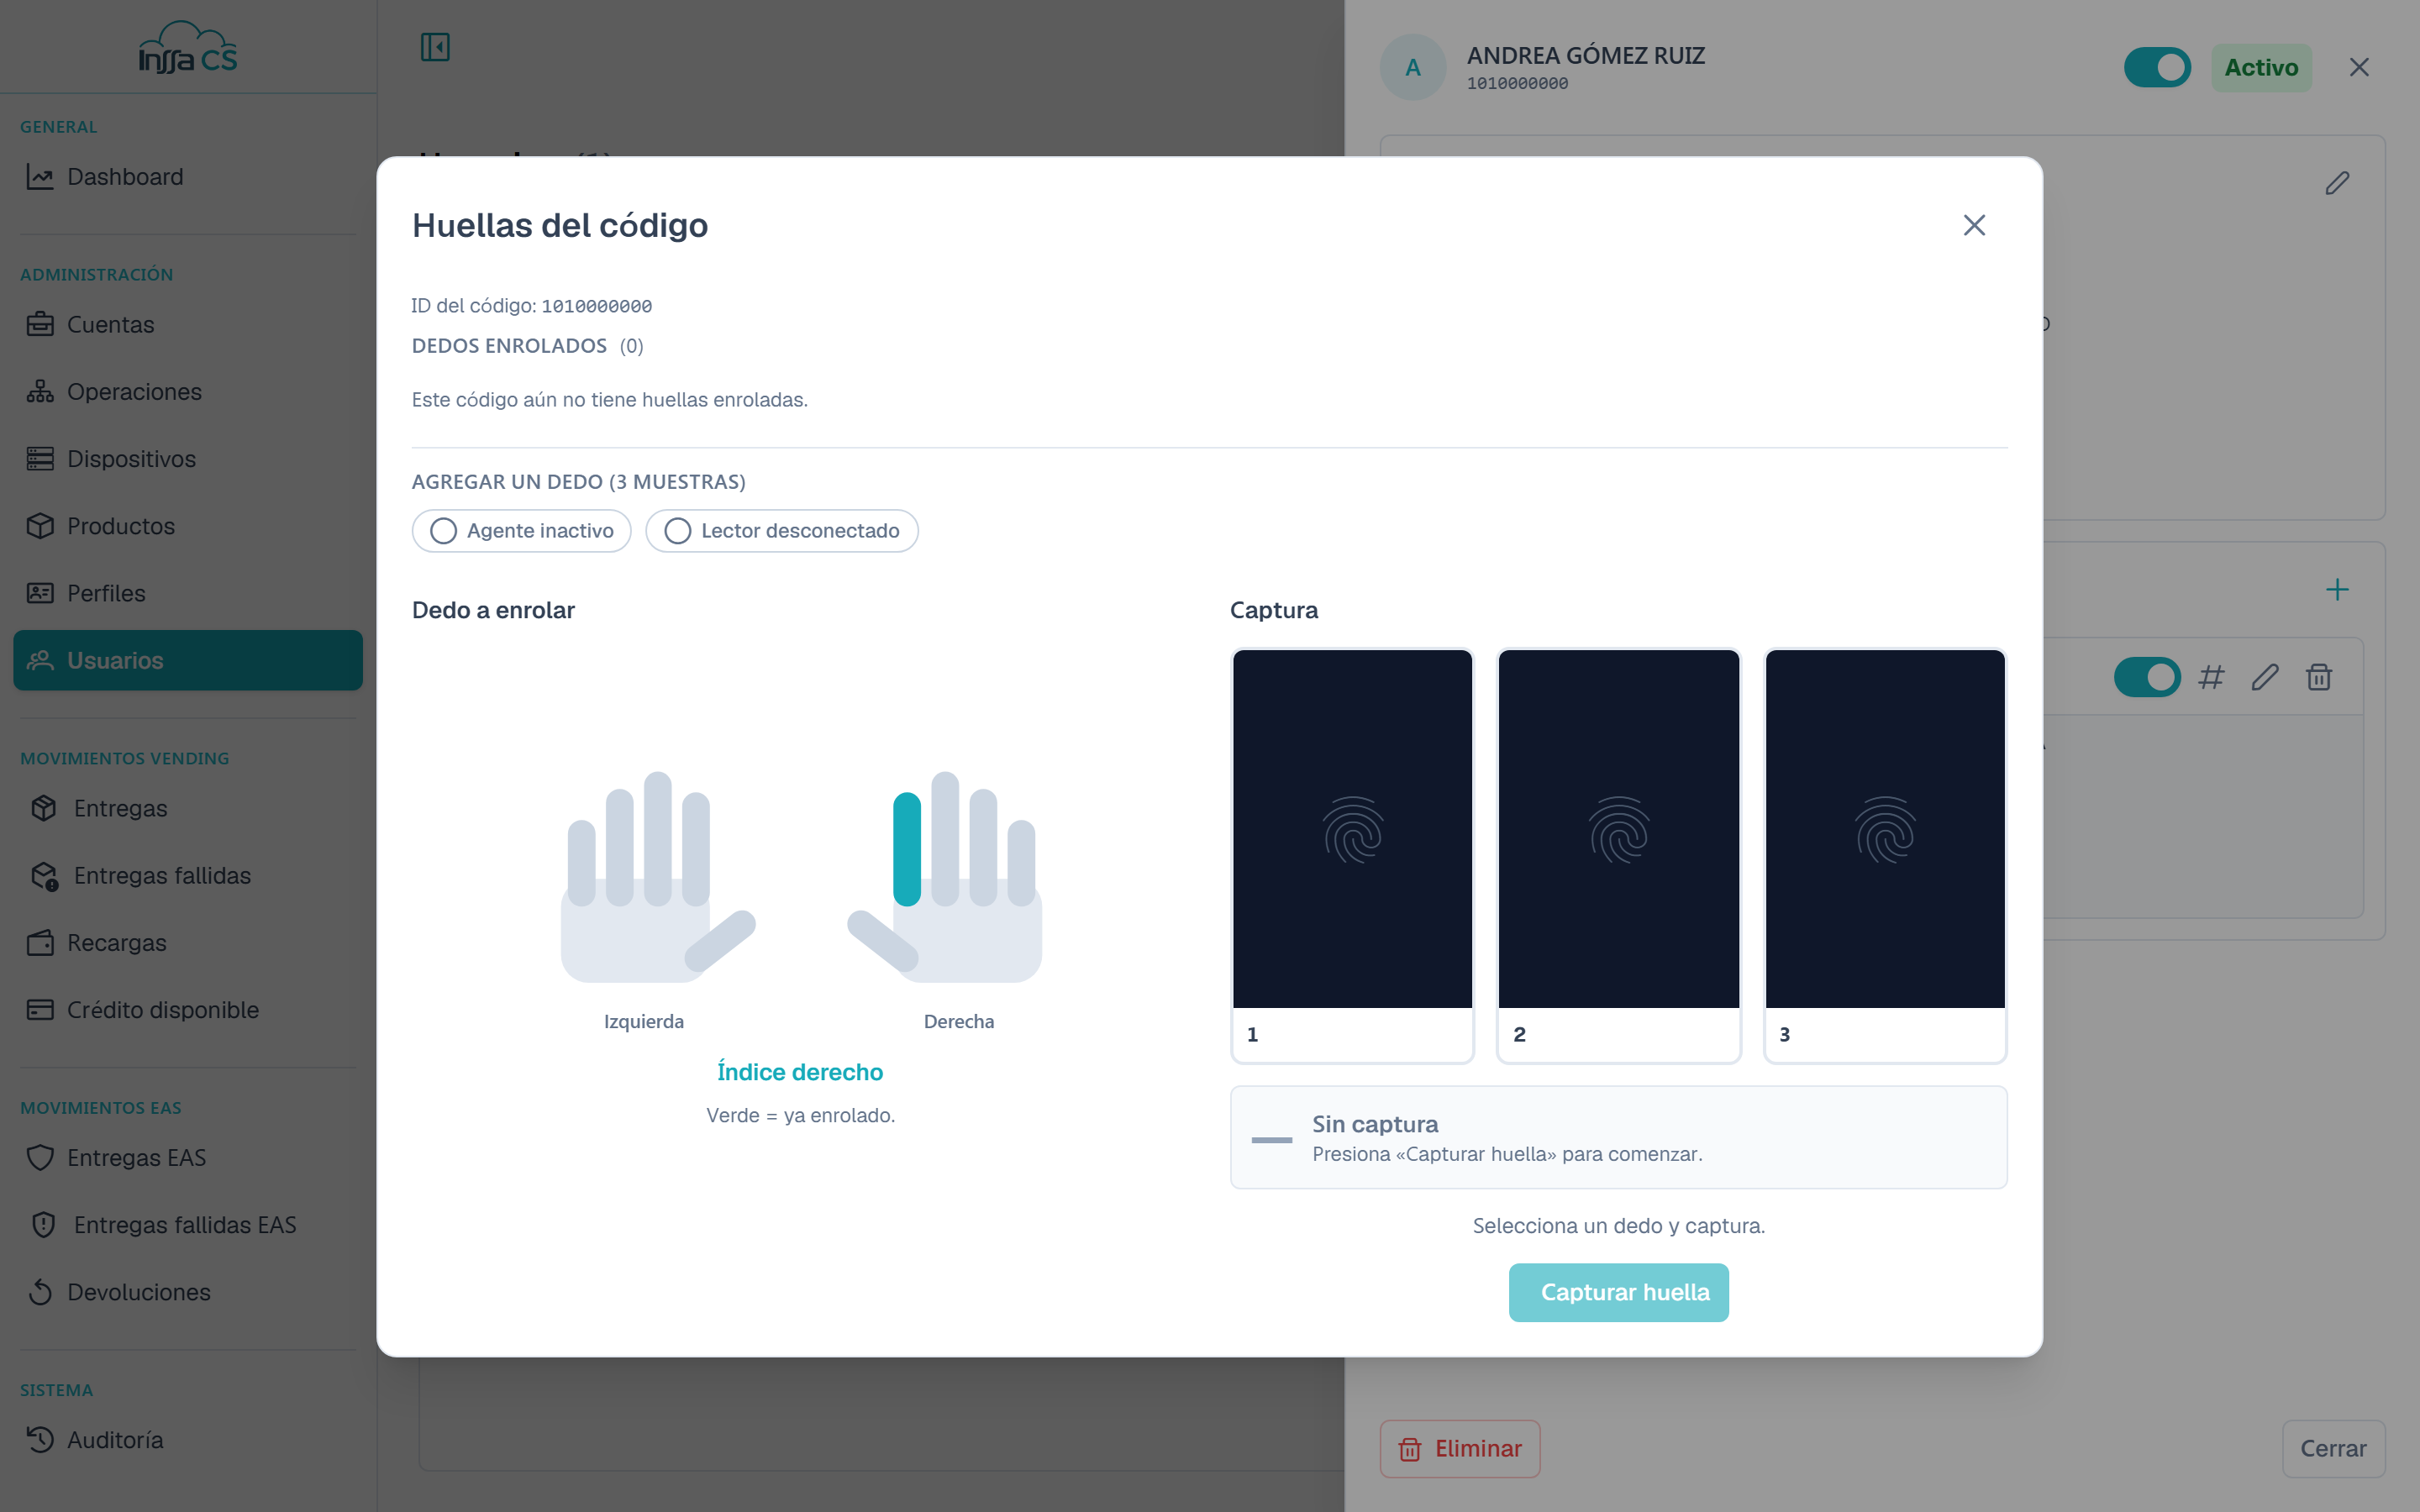Image resolution: width=2420 pixels, height=1512 pixels.
Task: Click the InfraCS logo
Action: (x=188, y=47)
